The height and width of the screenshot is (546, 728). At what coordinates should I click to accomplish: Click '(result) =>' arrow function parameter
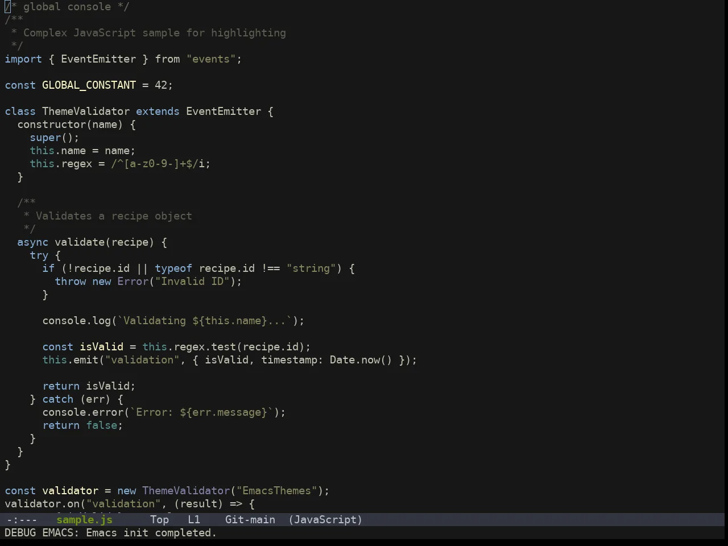coord(208,504)
